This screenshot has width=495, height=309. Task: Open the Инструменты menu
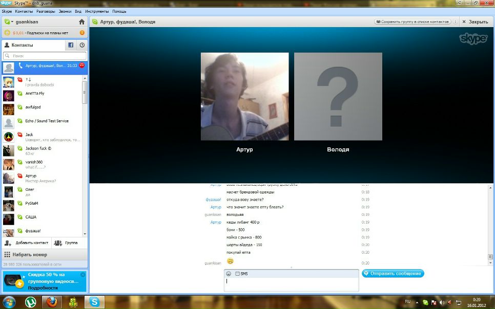[x=96, y=11]
